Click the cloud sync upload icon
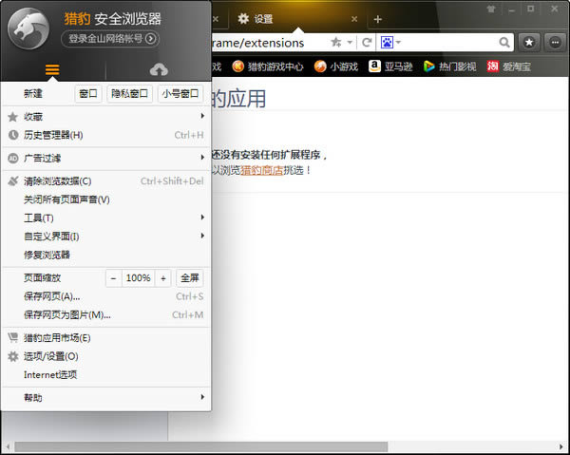The image size is (570, 455). pos(159,70)
